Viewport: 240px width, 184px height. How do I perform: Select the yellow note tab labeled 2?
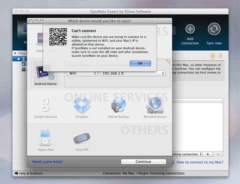tap(220, 56)
